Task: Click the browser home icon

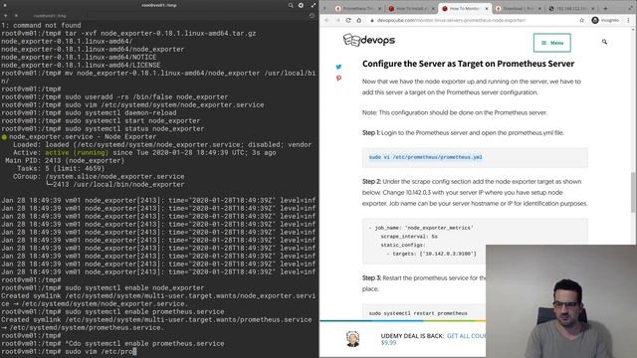Action: coord(358,20)
